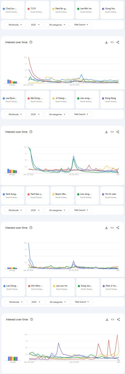Click the Kim Woo-... search term card
This screenshot has width=125, height=374.
38,287
